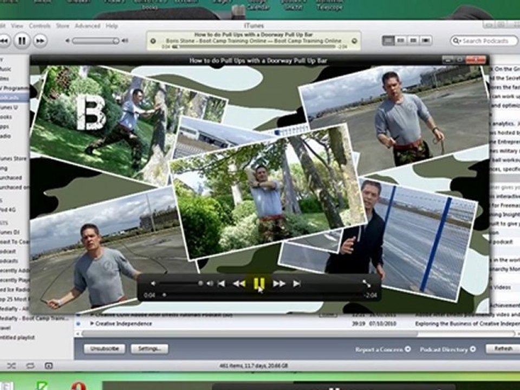Open the View menu
Image resolution: width=520 pixels, height=390 pixels.
pos(17,25)
